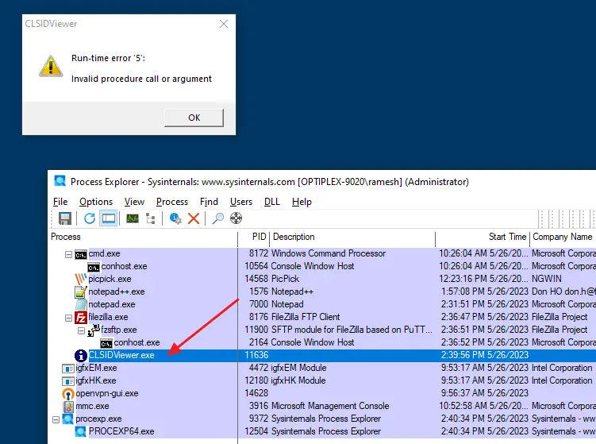The image size is (596, 444).
Task: Click the mmc.exe process icon
Action: [x=68, y=407]
